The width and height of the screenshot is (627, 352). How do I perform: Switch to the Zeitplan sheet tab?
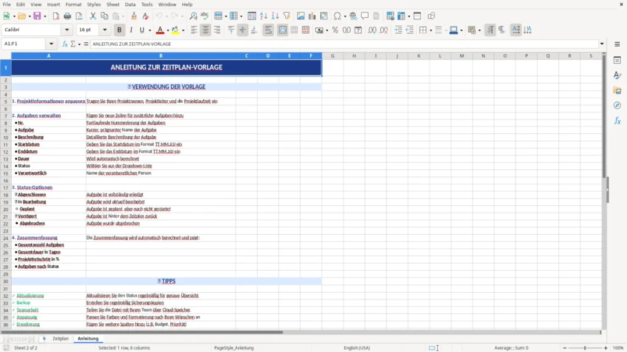coord(61,339)
